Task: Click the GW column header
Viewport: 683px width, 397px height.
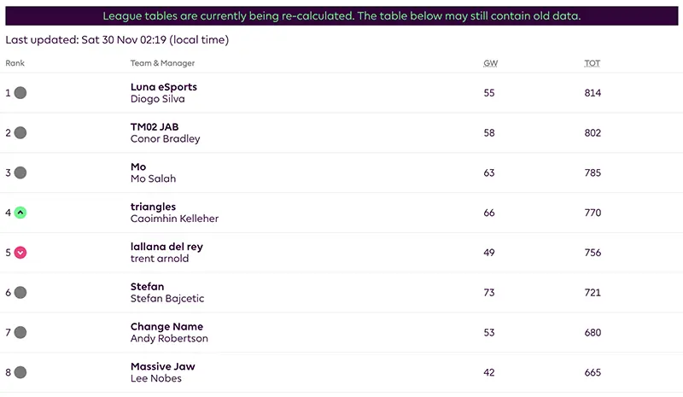Action: (490, 63)
